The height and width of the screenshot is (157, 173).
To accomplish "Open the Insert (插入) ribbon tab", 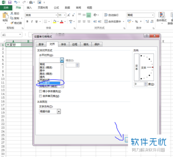I will [x=29, y=7].
